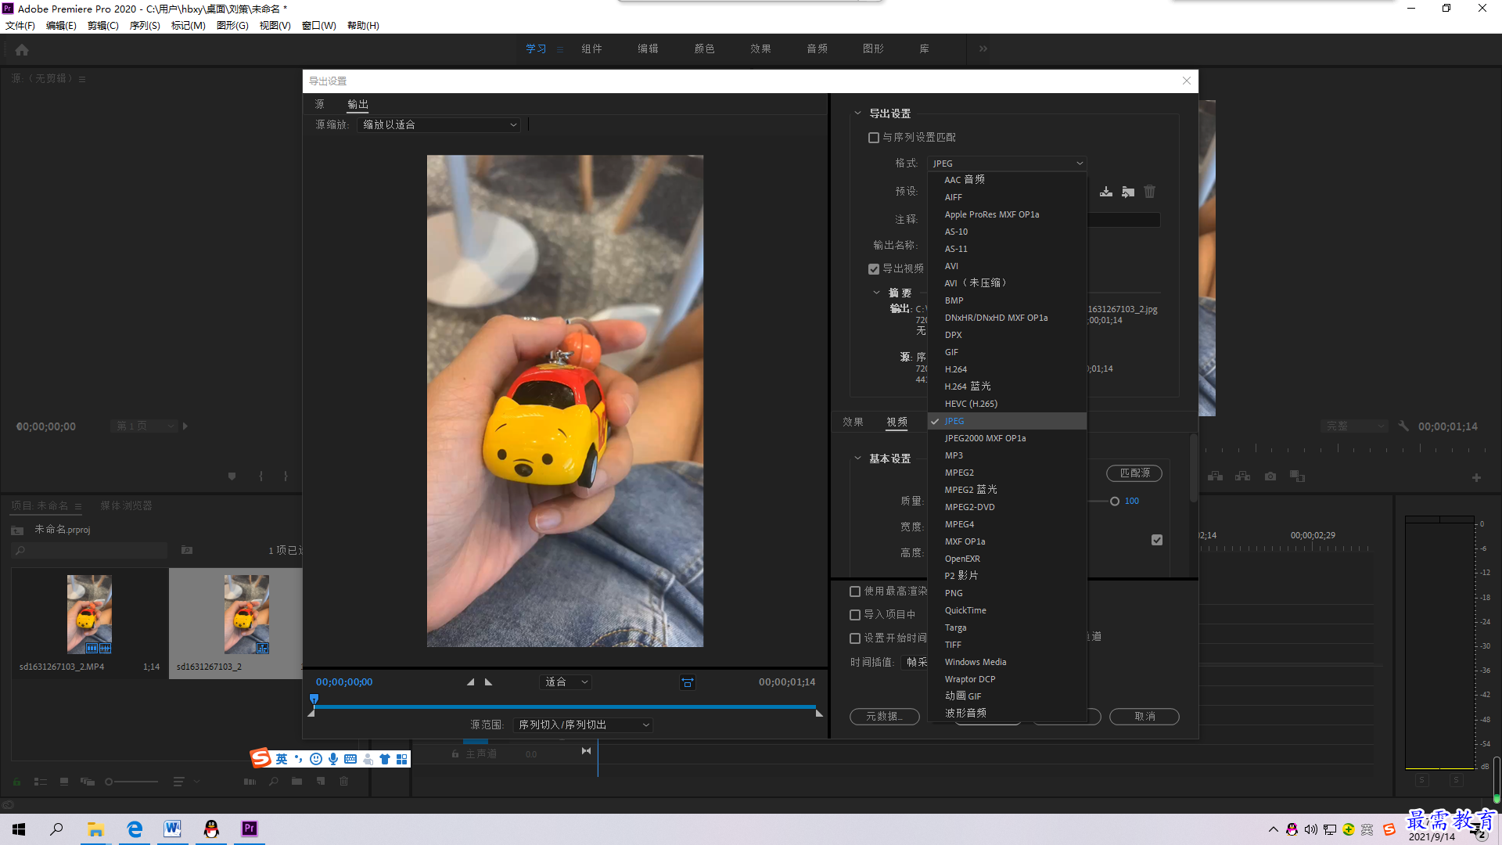This screenshot has width=1502, height=845.
Task: Toggle checkbox beside width setting
Action: pos(1157,540)
